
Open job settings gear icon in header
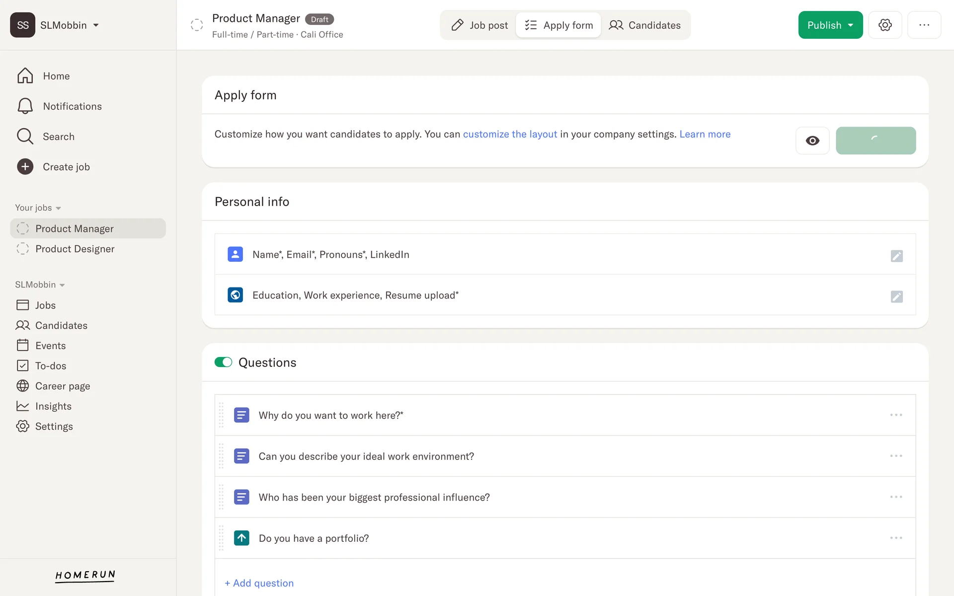coord(885,25)
